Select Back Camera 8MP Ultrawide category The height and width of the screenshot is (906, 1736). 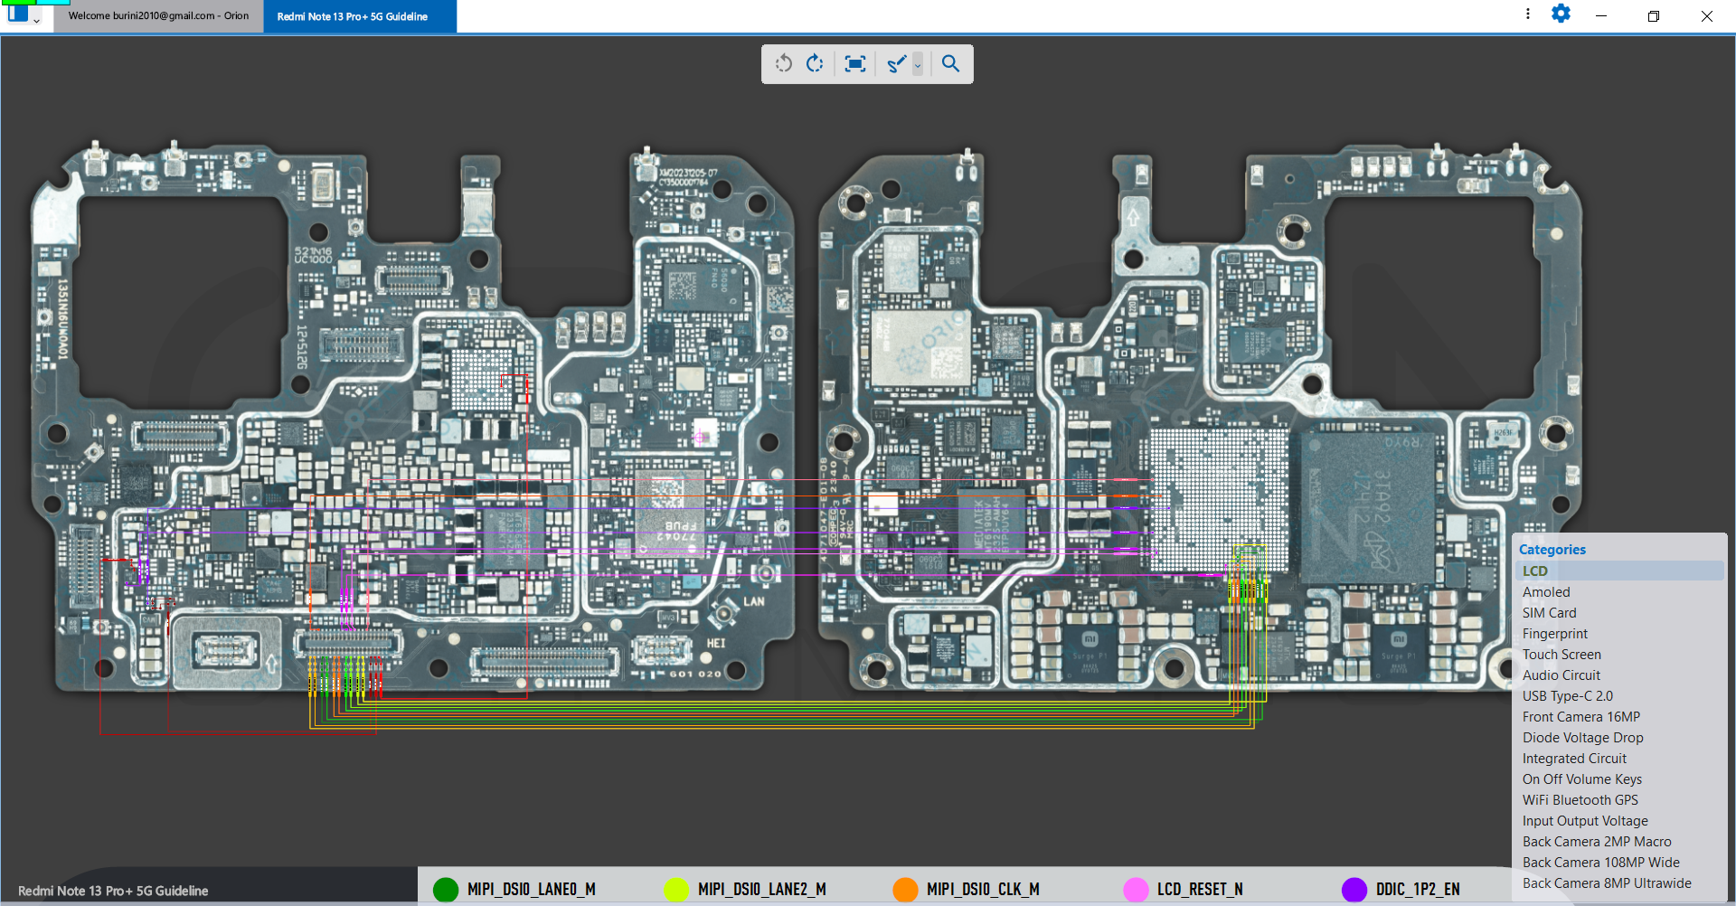(1619, 882)
